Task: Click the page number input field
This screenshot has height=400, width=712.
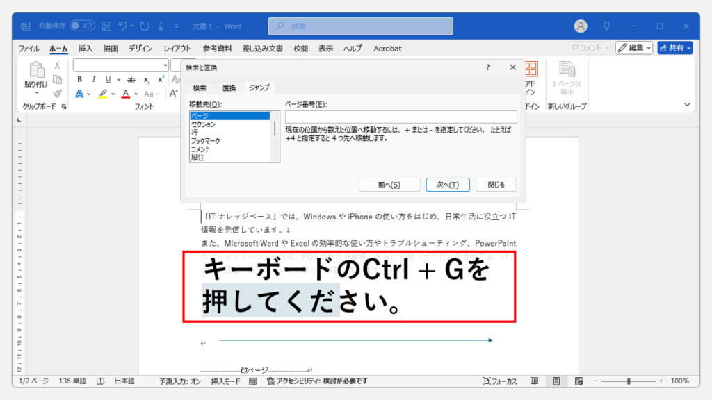Action: 401,117
